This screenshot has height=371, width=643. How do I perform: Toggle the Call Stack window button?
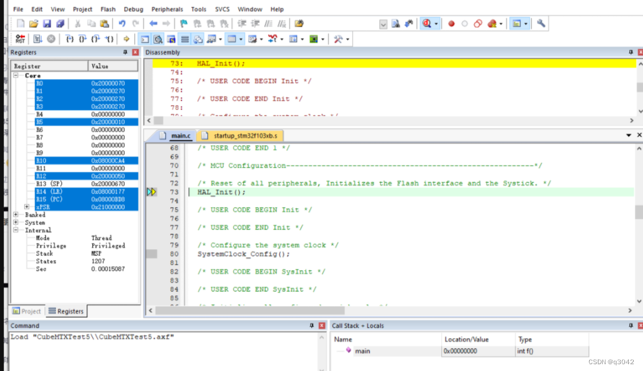point(198,39)
